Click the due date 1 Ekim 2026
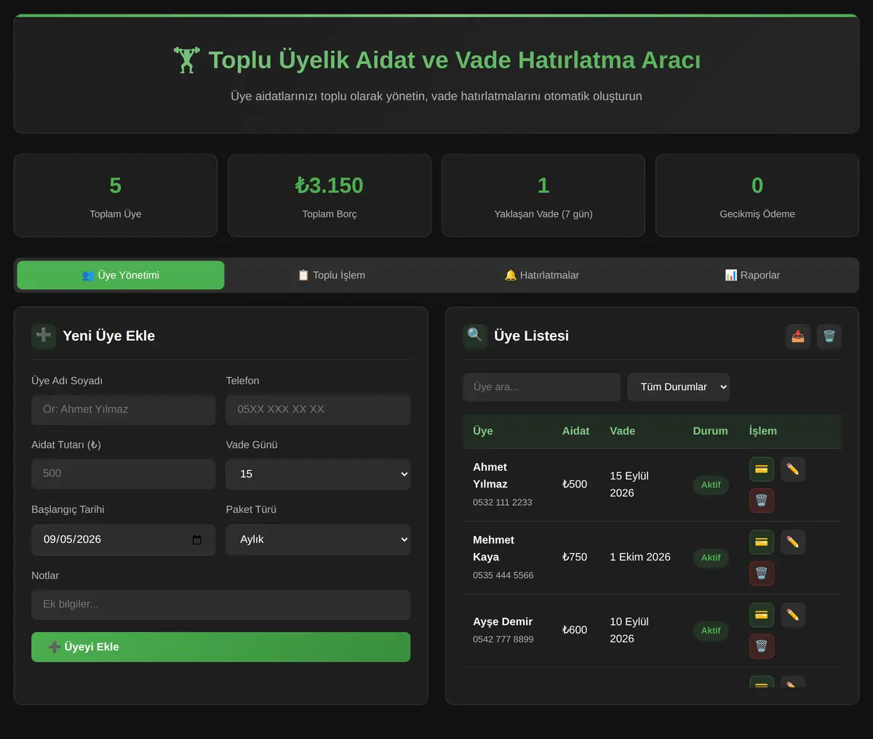This screenshot has width=873, height=739. pos(640,557)
